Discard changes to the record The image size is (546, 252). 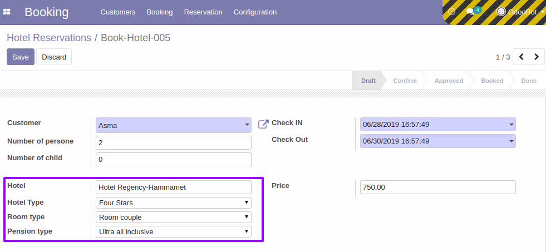pyautogui.click(x=54, y=57)
